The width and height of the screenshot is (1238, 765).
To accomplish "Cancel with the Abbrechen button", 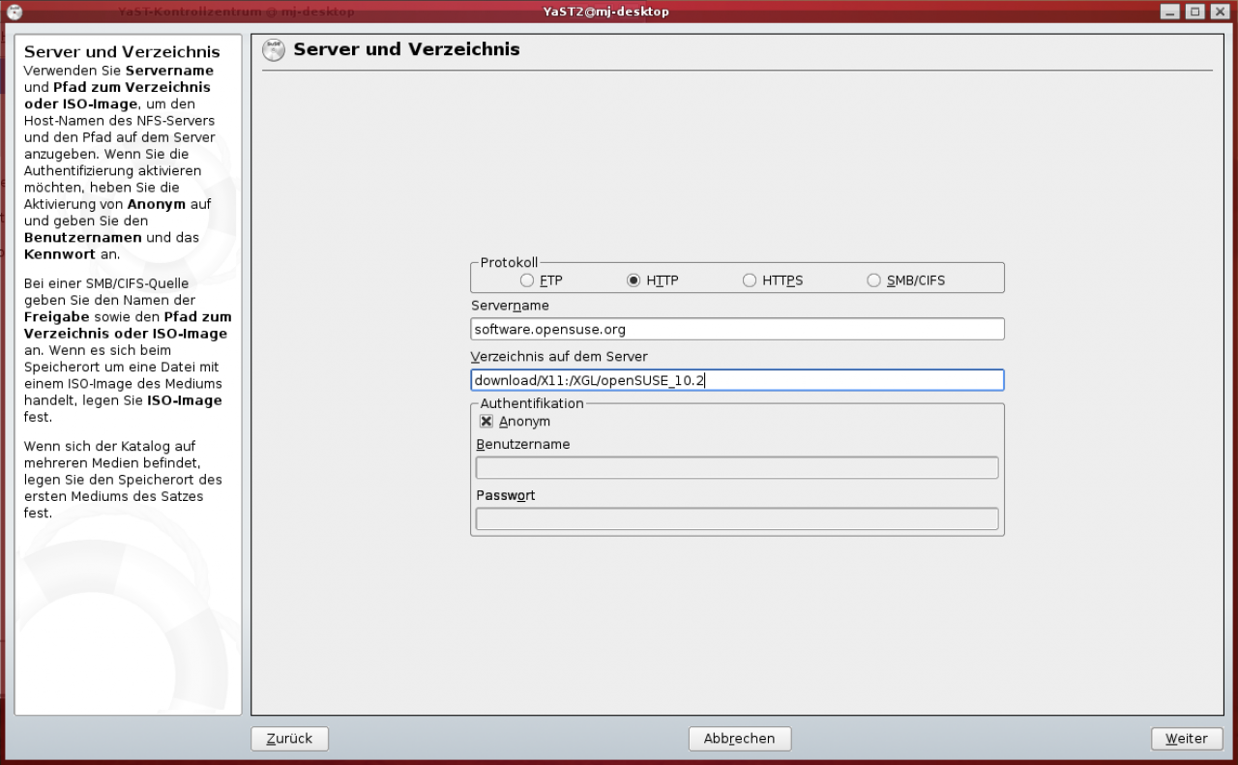I will click(740, 738).
